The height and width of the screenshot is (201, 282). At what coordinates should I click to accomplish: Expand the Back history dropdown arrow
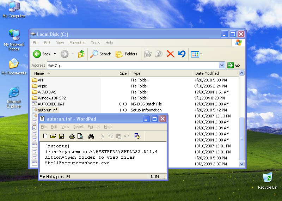click(55, 54)
